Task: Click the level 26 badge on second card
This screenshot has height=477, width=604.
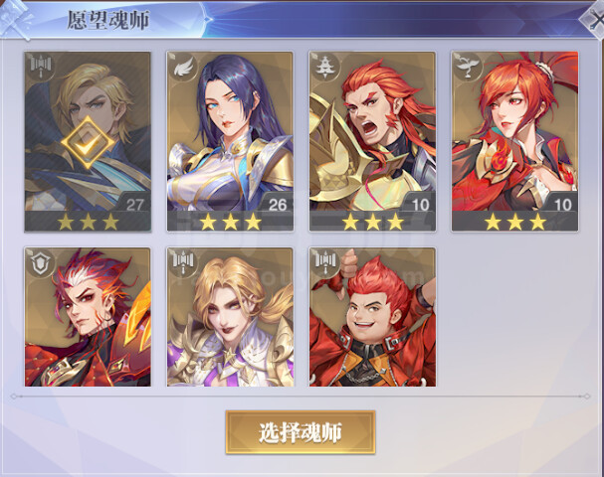Action: coord(277,205)
